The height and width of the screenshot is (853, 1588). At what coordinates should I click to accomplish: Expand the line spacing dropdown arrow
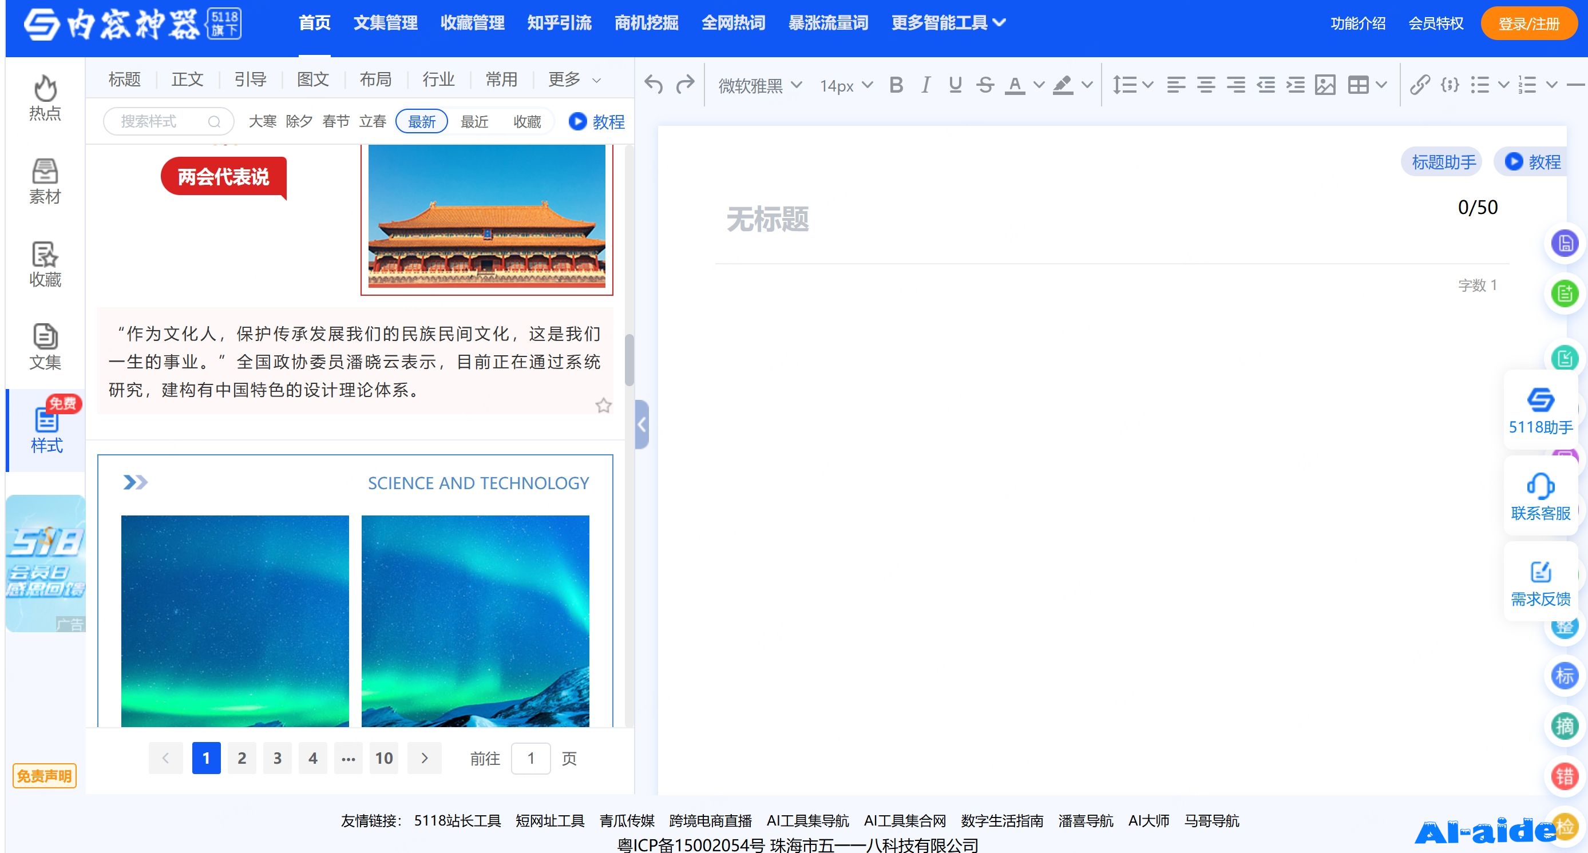click(x=1147, y=85)
